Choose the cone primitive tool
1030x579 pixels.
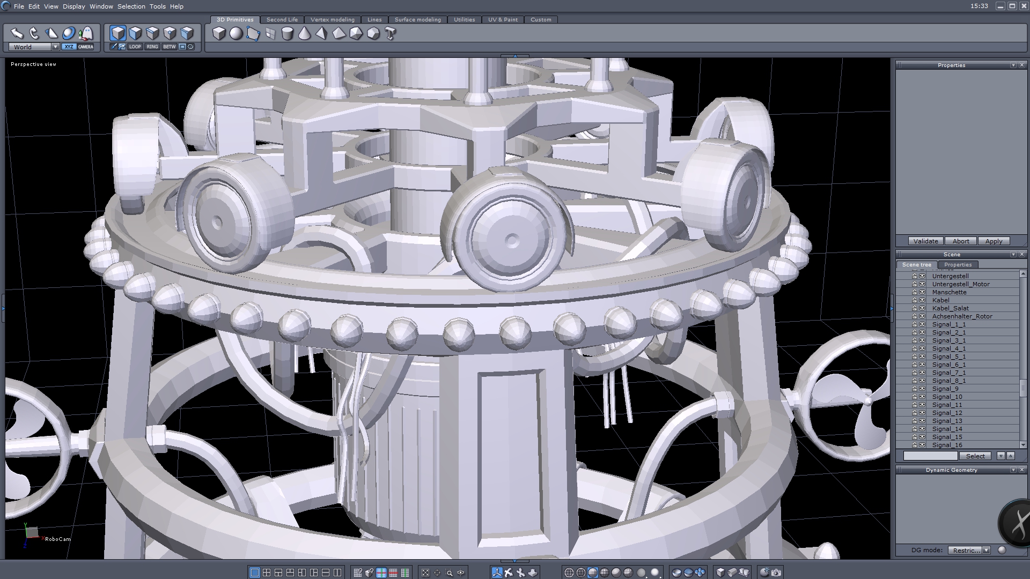point(304,34)
